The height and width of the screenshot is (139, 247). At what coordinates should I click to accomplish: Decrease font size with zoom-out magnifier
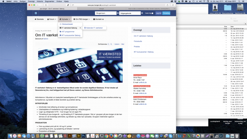[x=108, y=44]
